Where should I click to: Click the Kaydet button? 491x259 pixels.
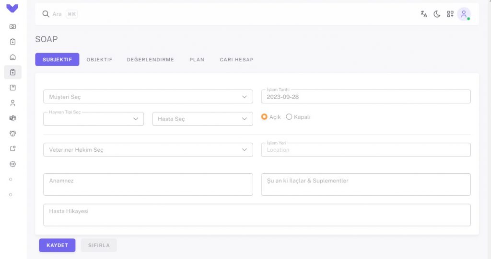pyautogui.click(x=58, y=245)
